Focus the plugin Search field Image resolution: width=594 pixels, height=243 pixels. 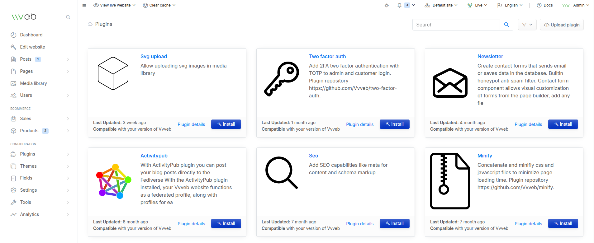pyautogui.click(x=456, y=25)
